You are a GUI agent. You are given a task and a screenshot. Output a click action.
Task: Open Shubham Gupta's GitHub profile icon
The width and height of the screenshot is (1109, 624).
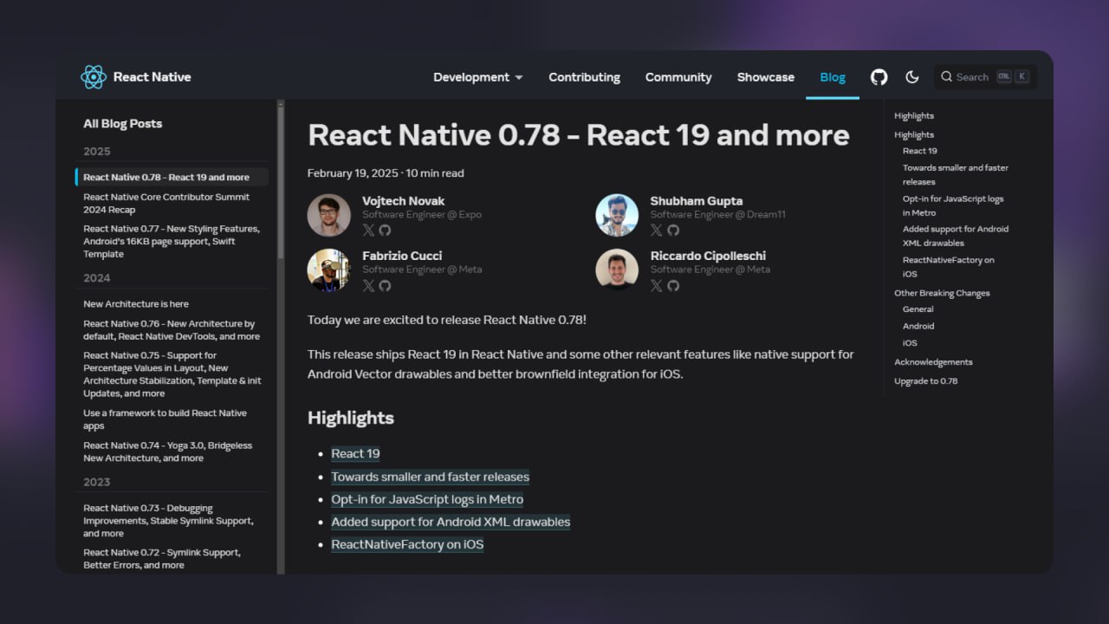pos(673,230)
